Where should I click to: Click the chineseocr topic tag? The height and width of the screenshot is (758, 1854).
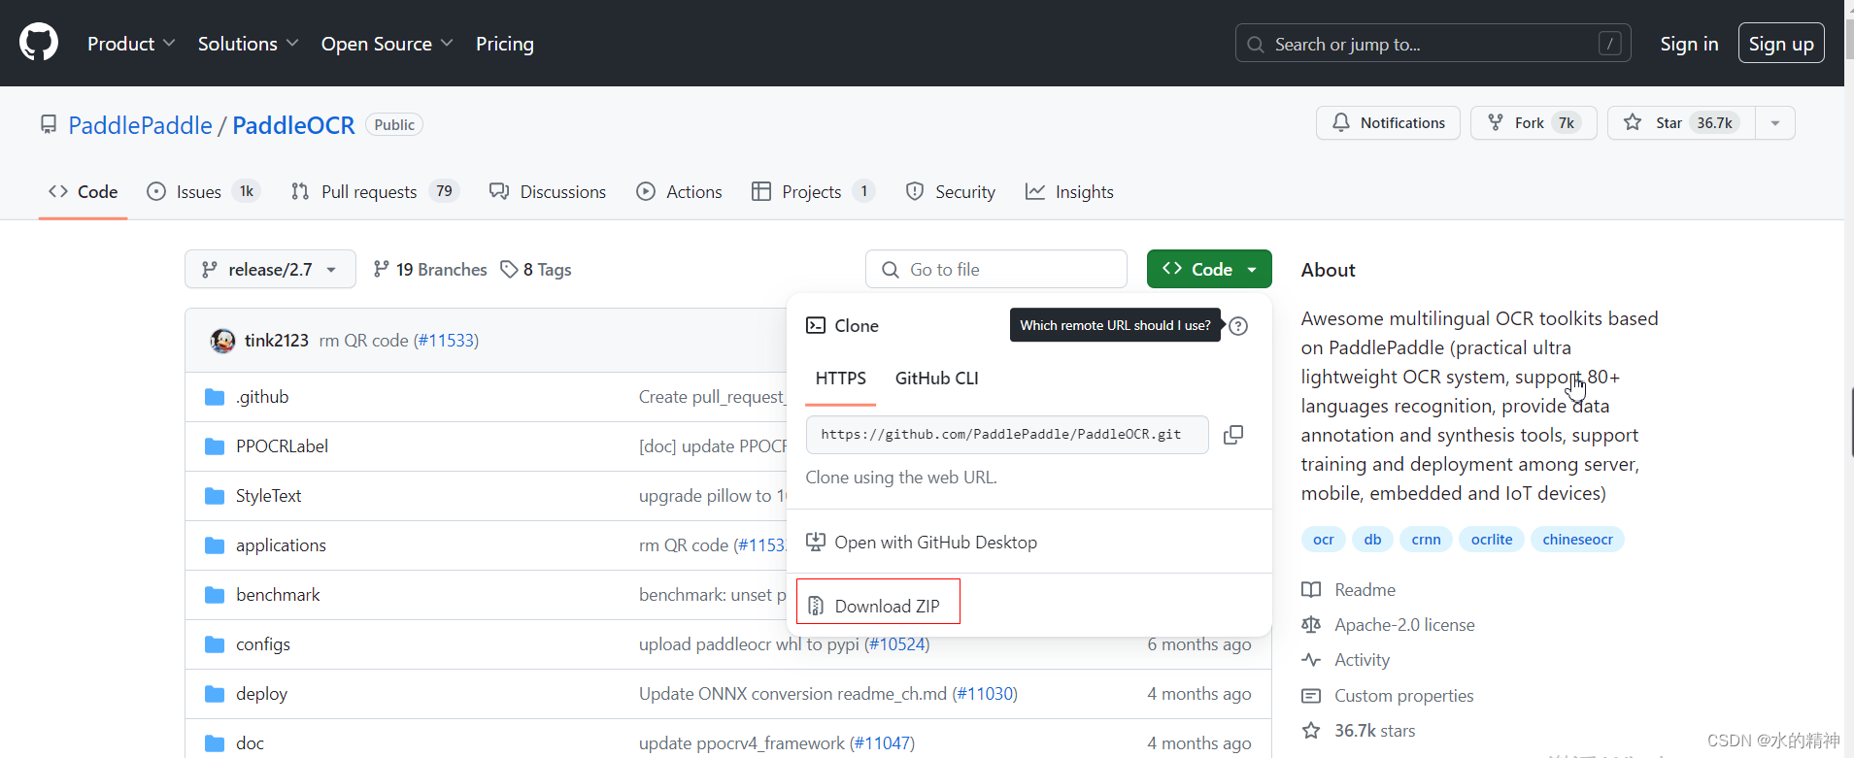[x=1577, y=539]
